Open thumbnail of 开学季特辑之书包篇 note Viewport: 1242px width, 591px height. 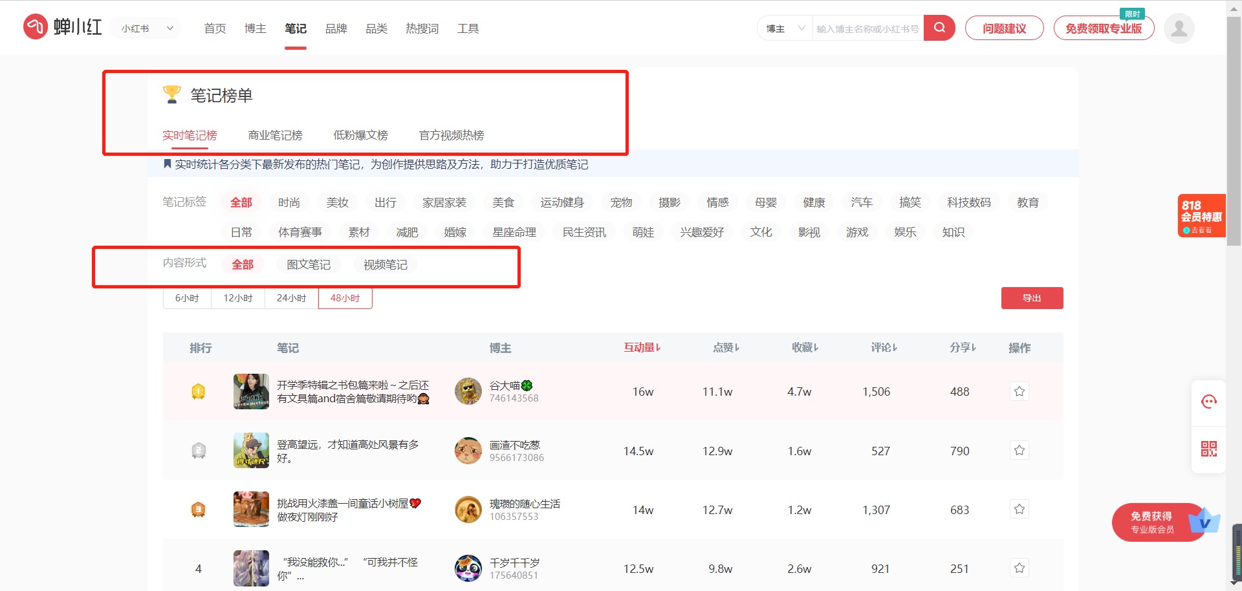[x=251, y=391]
